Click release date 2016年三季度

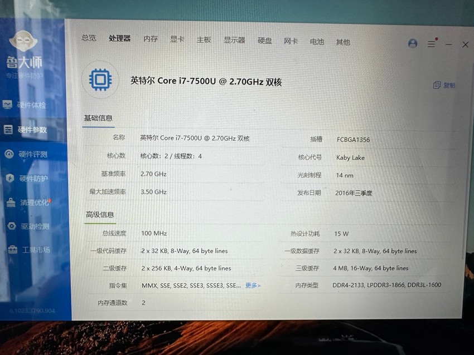click(354, 193)
